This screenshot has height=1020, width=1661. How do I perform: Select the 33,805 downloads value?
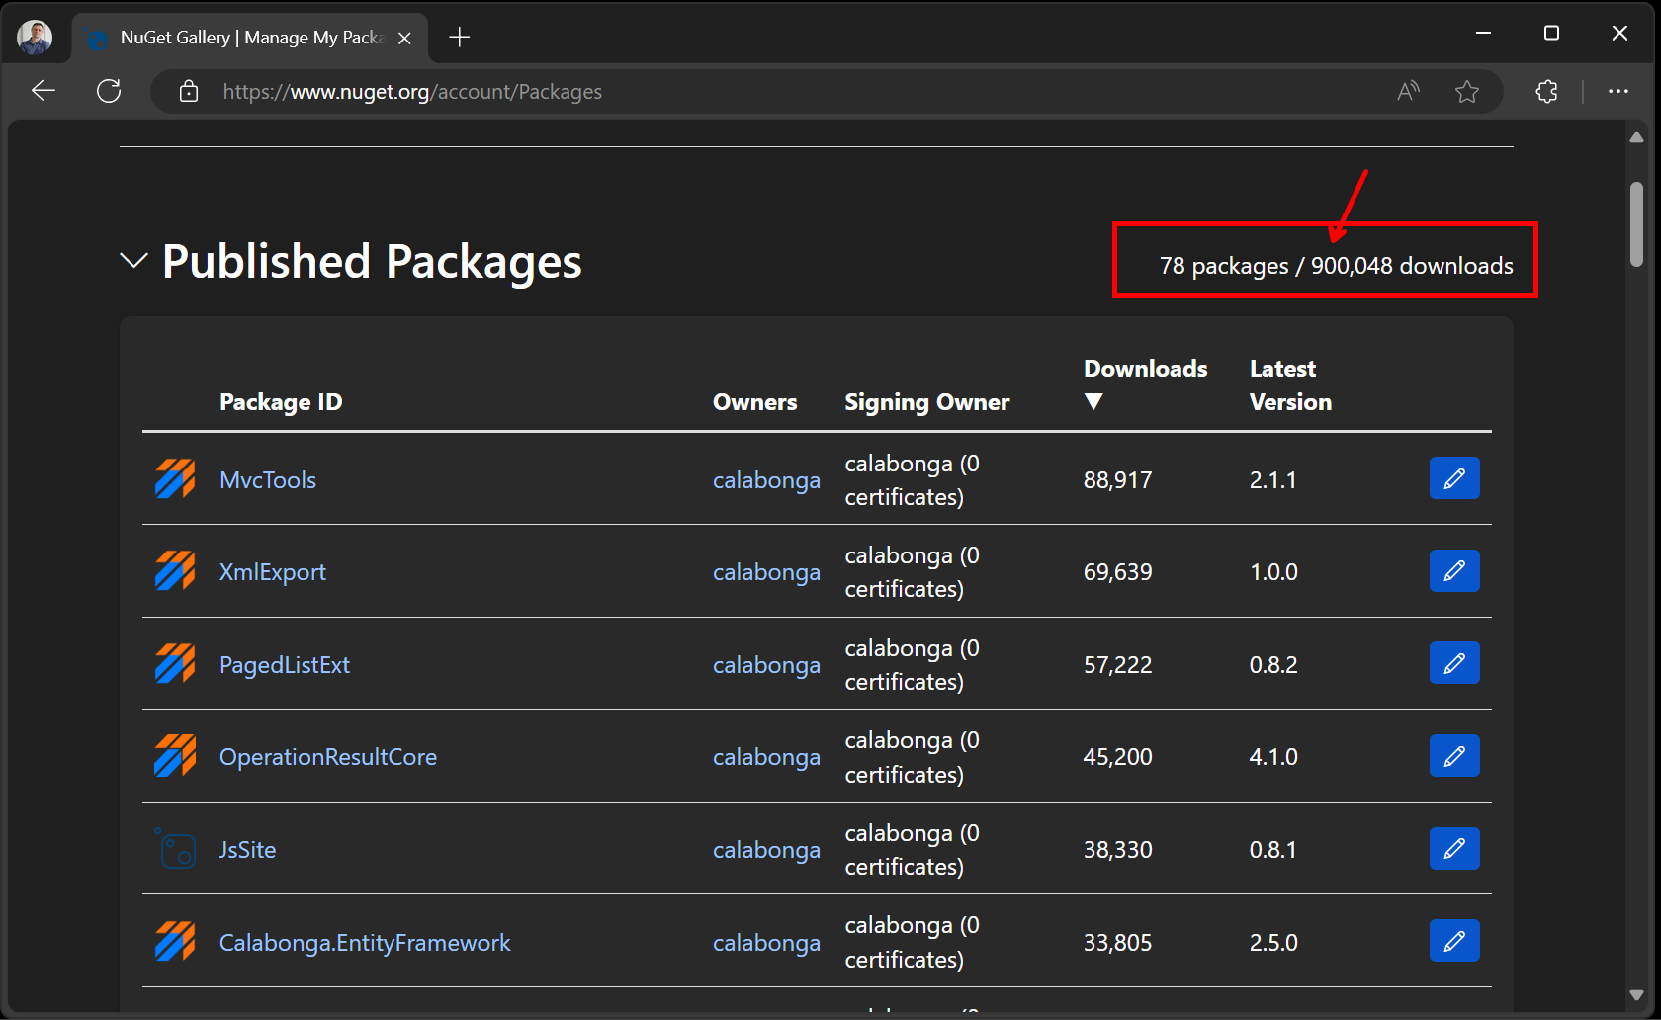coord(1117,943)
